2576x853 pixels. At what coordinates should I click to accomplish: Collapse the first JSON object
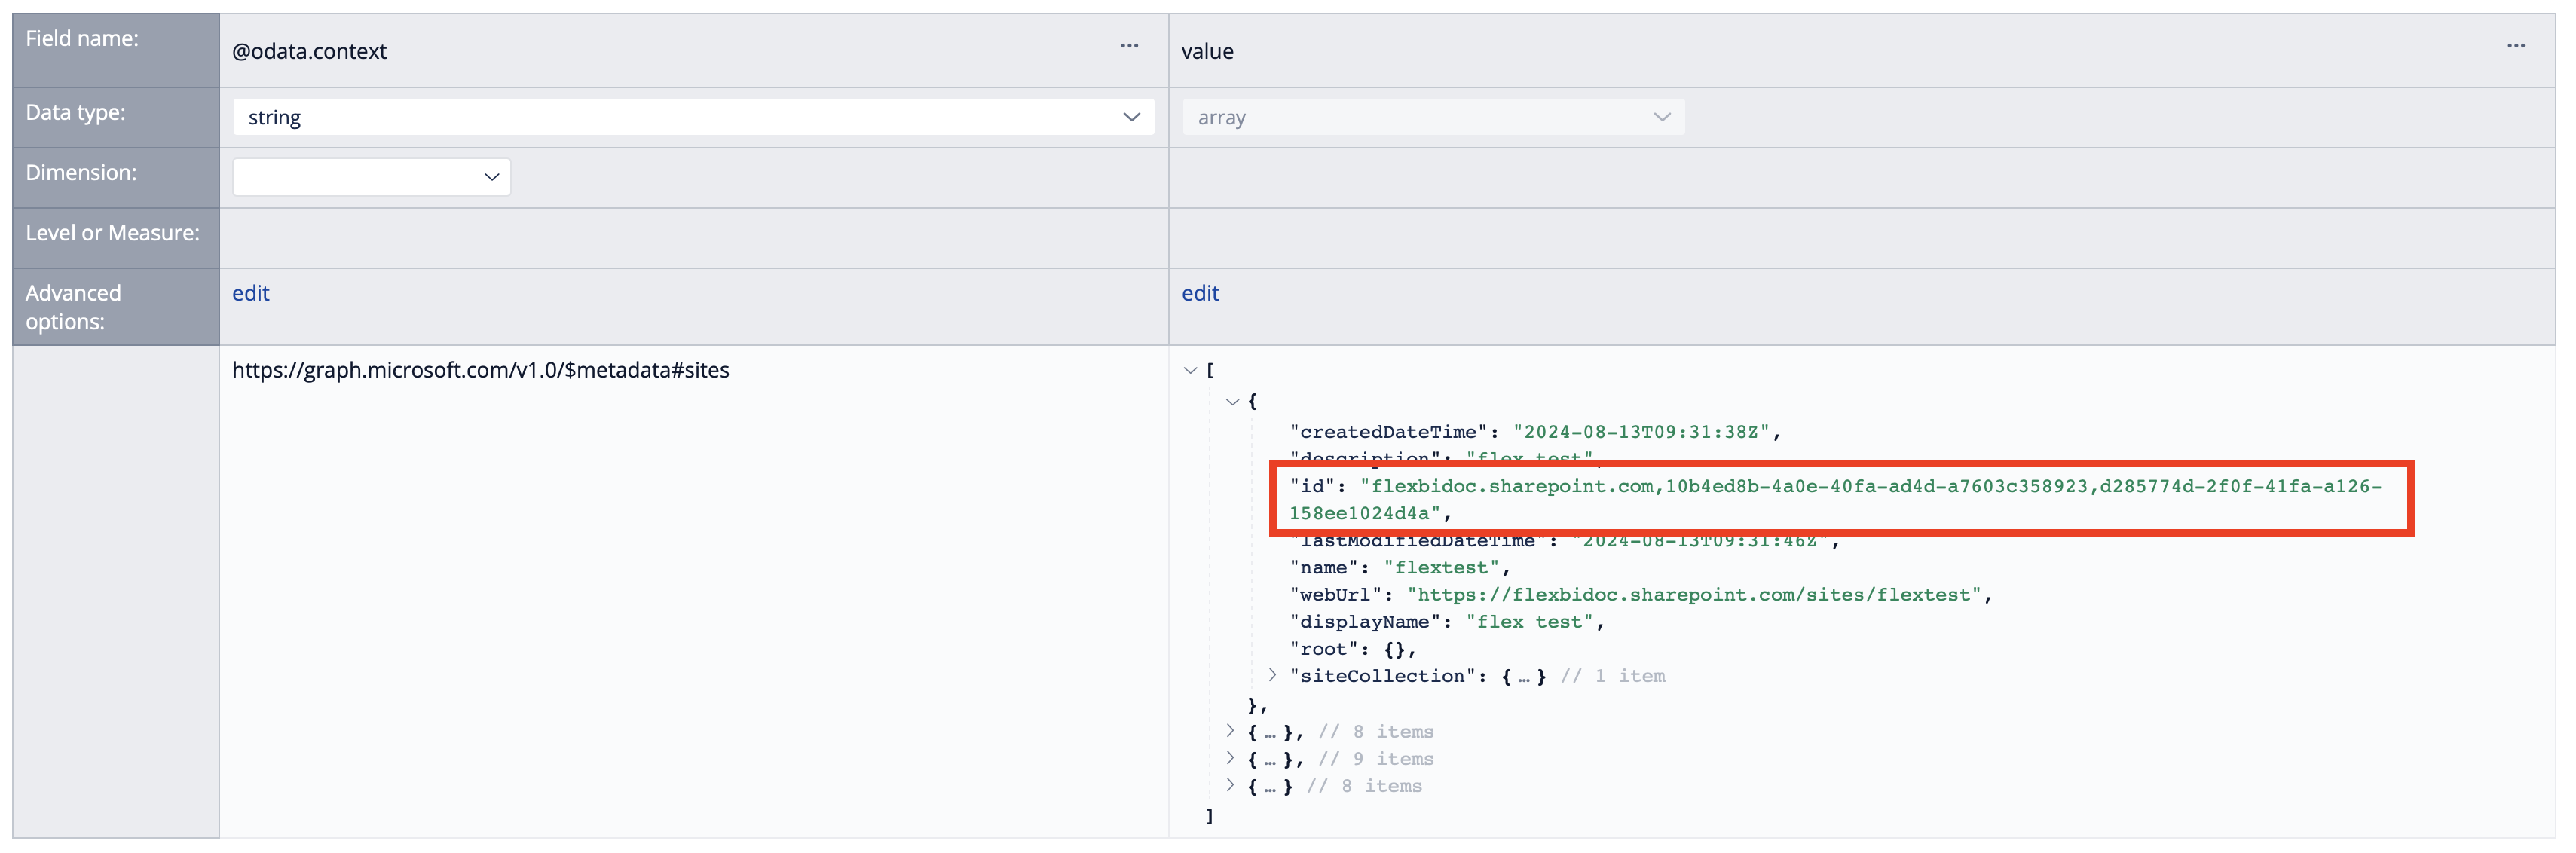click(1232, 402)
